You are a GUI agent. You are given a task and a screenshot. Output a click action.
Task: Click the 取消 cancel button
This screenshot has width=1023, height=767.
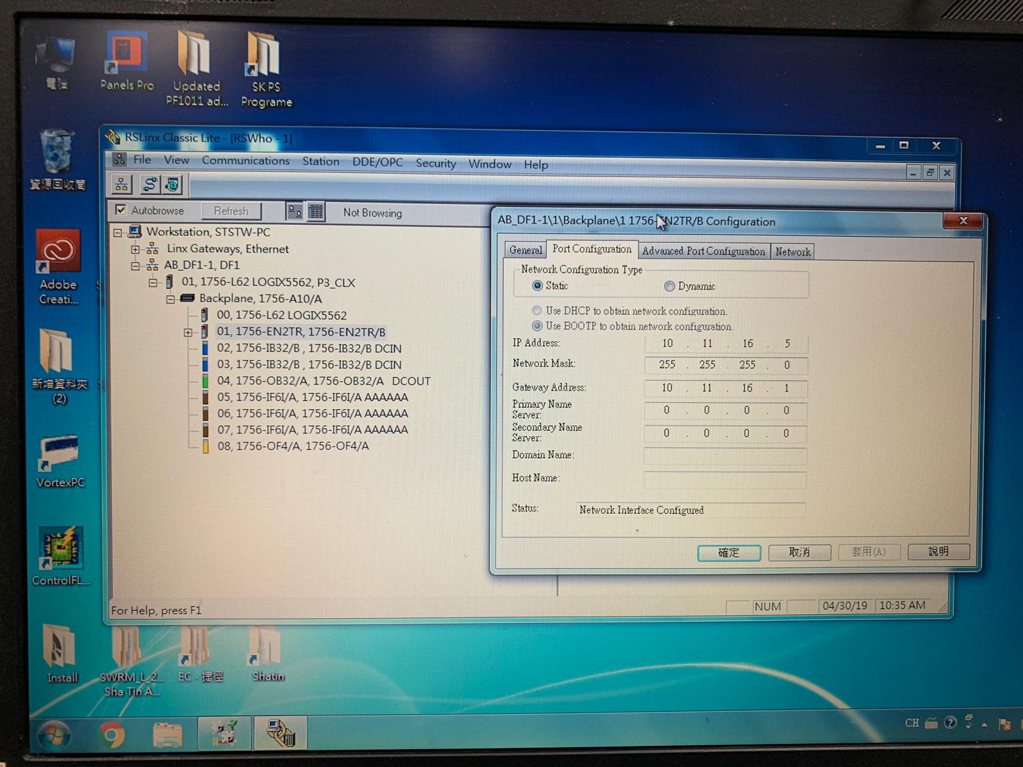(x=799, y=552)
